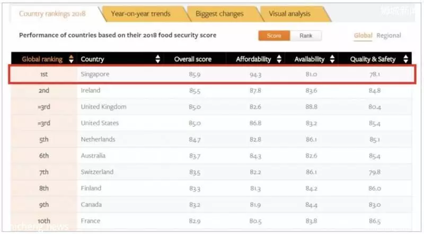Switch display to Score mode
Viewport: 424px width, 234px height.
tap(274, 36)
